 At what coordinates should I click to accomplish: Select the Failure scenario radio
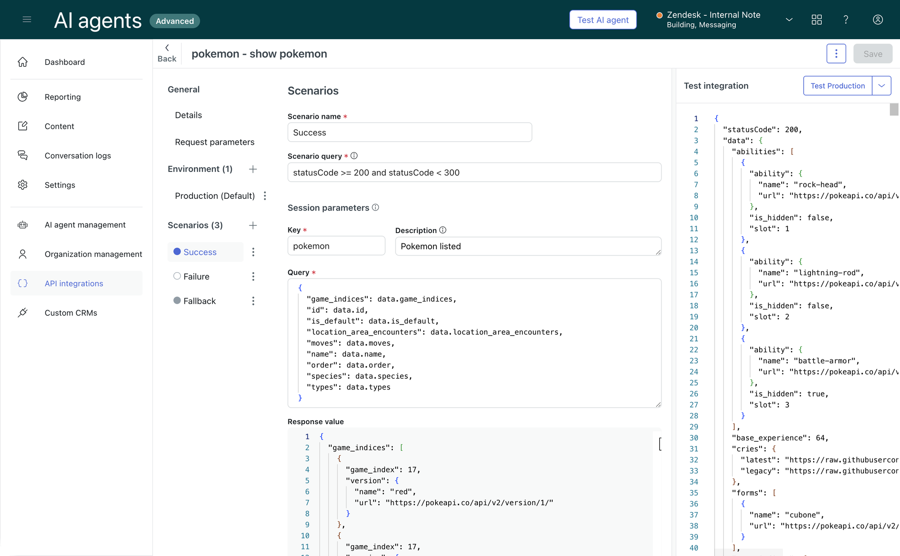(177, 276)
